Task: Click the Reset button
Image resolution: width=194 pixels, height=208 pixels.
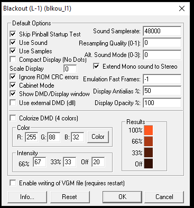Action: (70, 197)
